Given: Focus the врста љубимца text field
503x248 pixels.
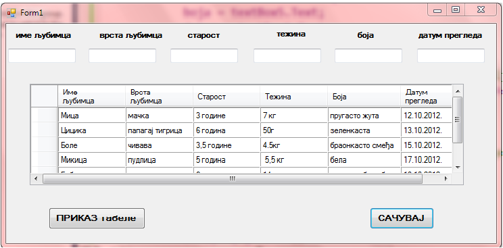Looking at the screenshot, I should [x=122, y=56].
